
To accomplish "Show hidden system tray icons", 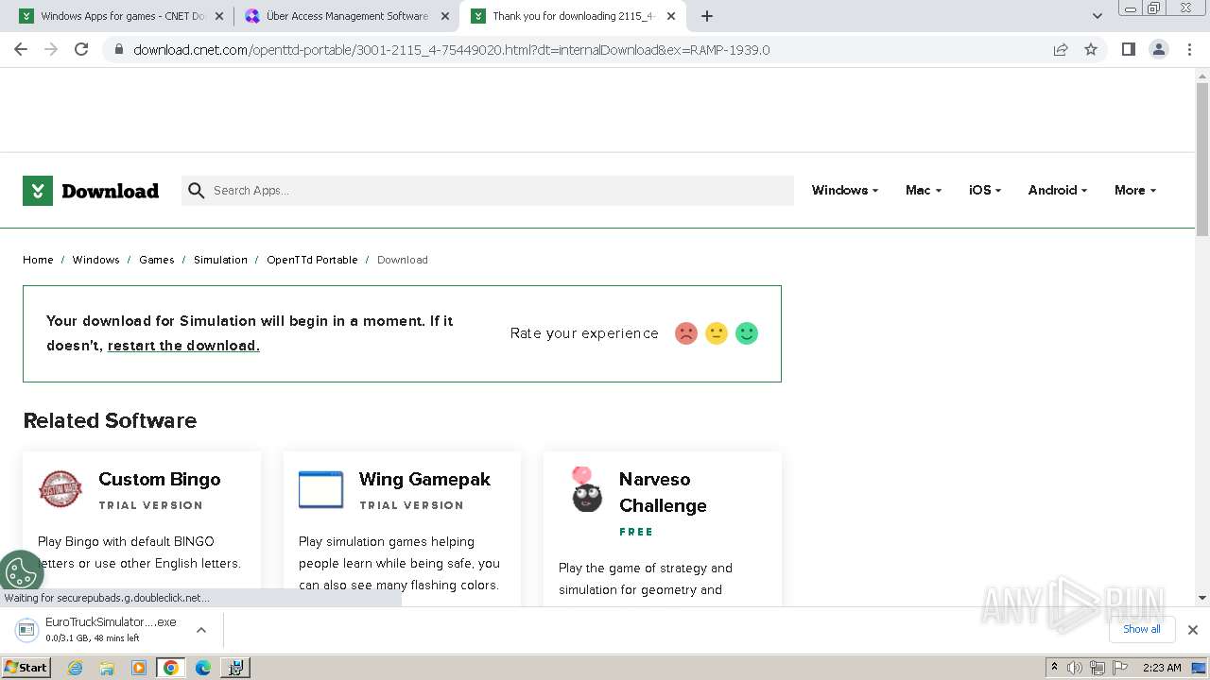I will point(1054,668).
